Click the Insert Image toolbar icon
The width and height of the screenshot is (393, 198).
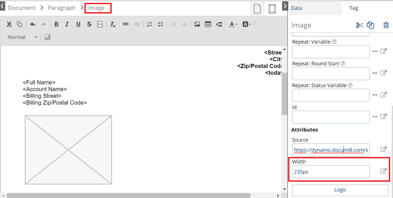point(197,24)
